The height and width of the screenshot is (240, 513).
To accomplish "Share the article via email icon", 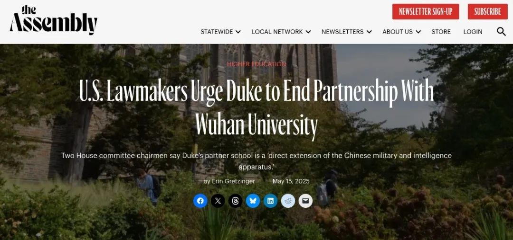I will click(305, 201).
